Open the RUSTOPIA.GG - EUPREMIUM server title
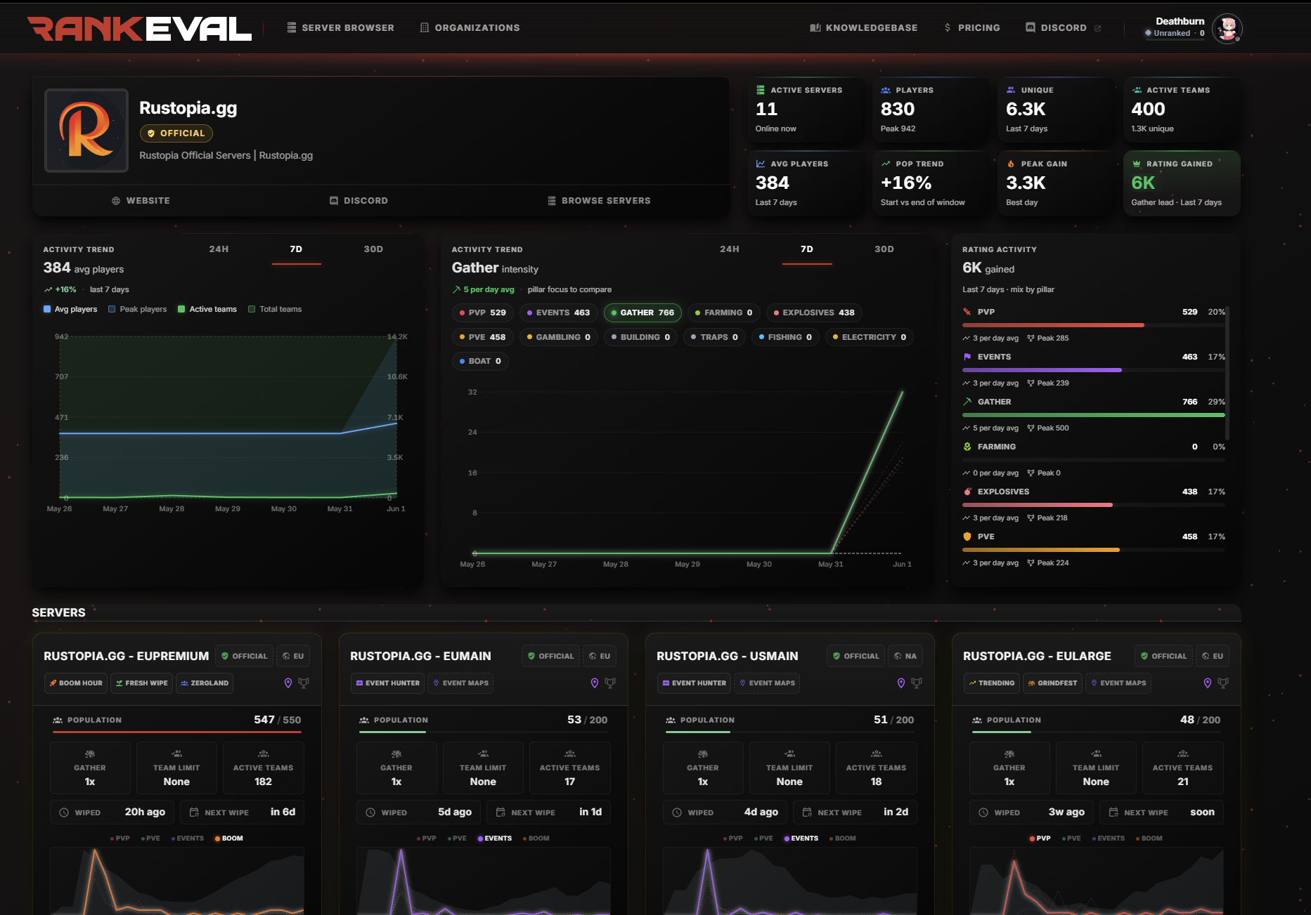This screenshot has width=1311, height=915. point(127,656)
